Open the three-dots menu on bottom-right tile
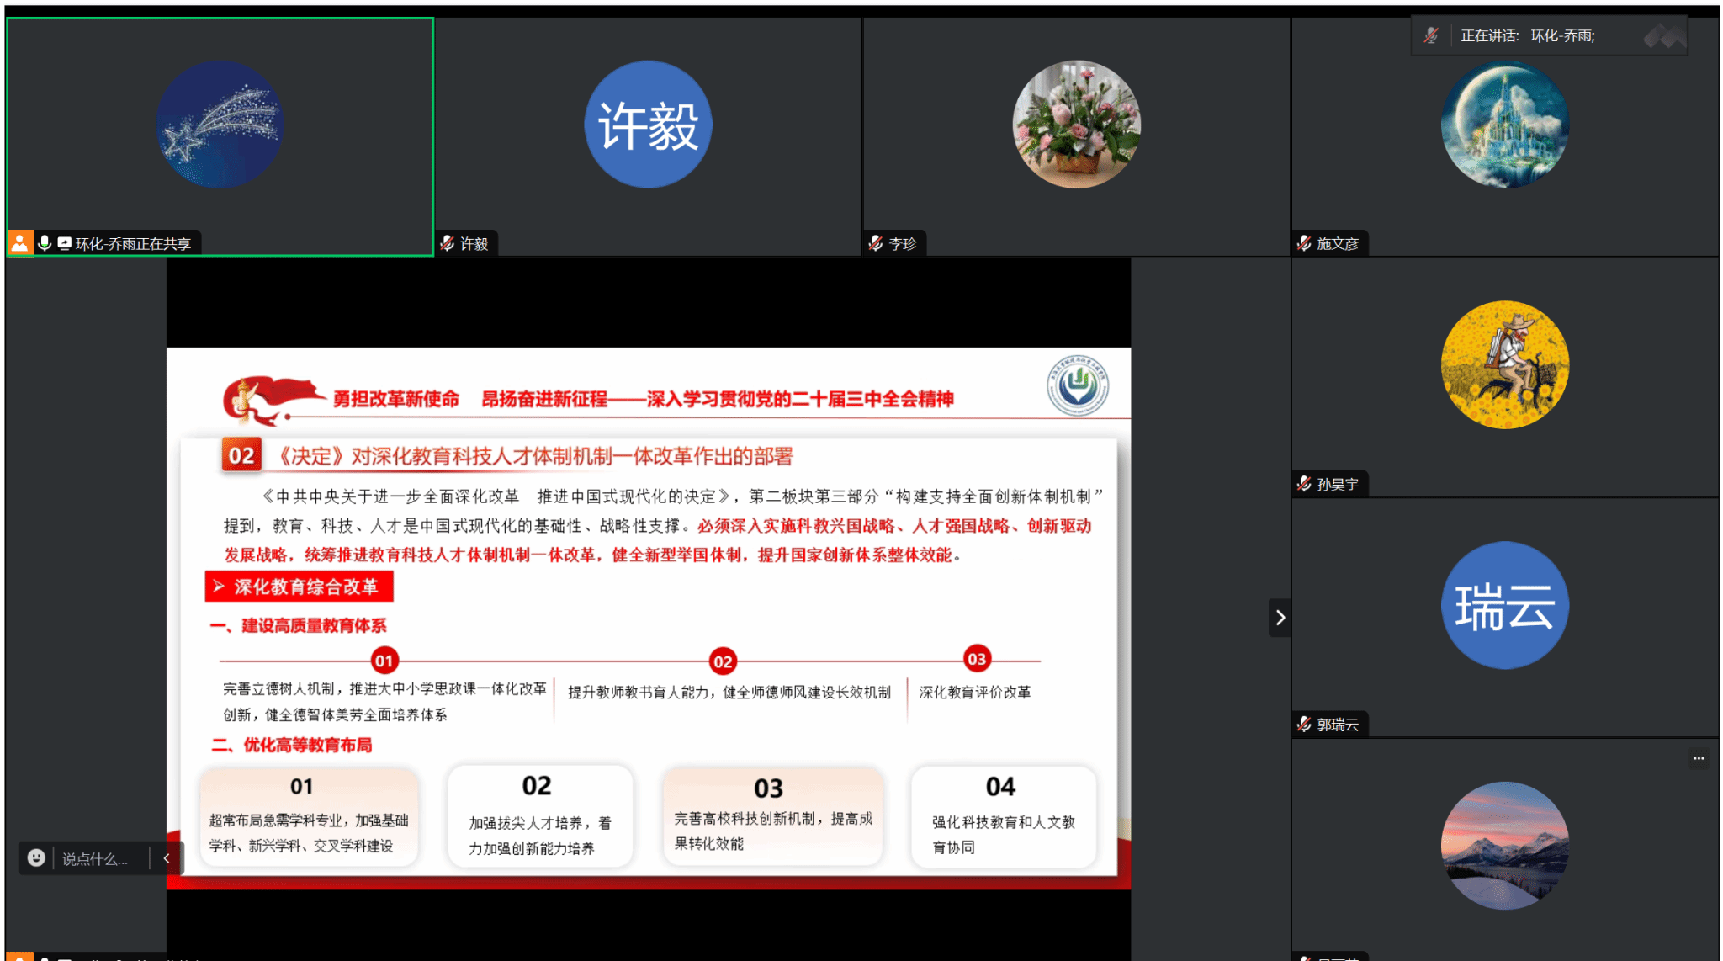This screenshot has height=961, width=1723. point(1699,758)
